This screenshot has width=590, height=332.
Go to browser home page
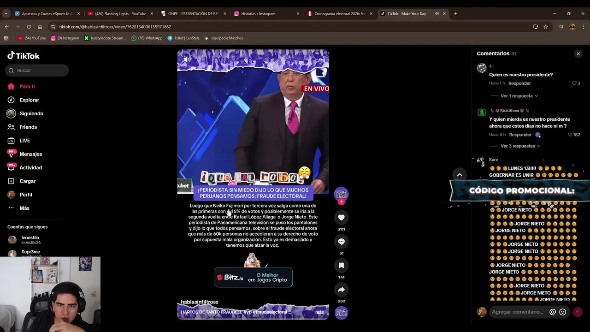(x=40, y=27)
